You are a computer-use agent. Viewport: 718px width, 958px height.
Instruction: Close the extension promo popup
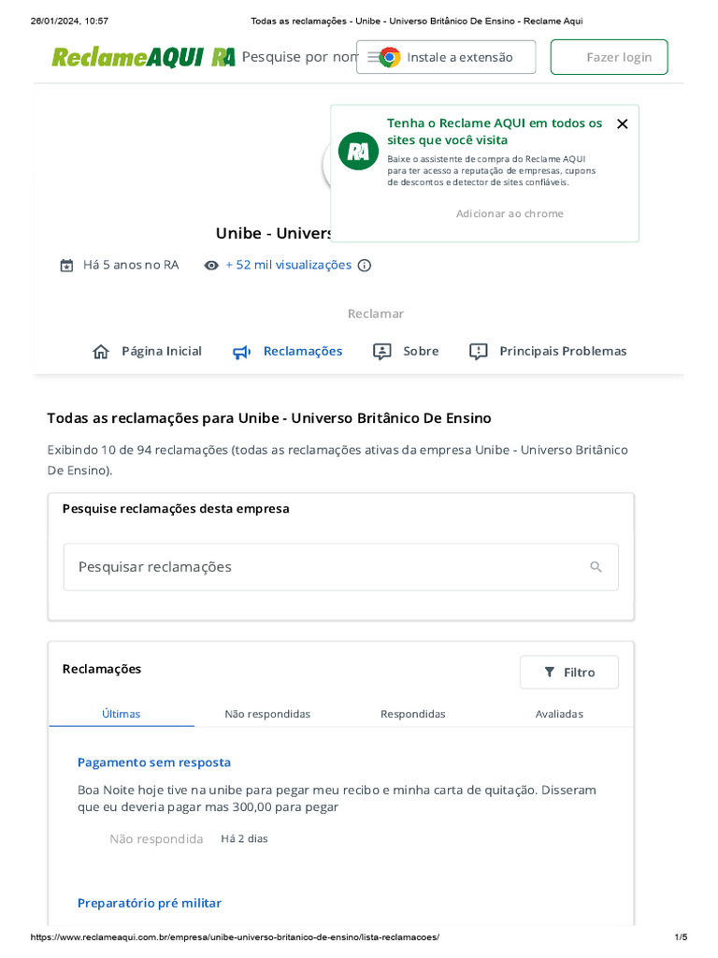click(623, 123)
